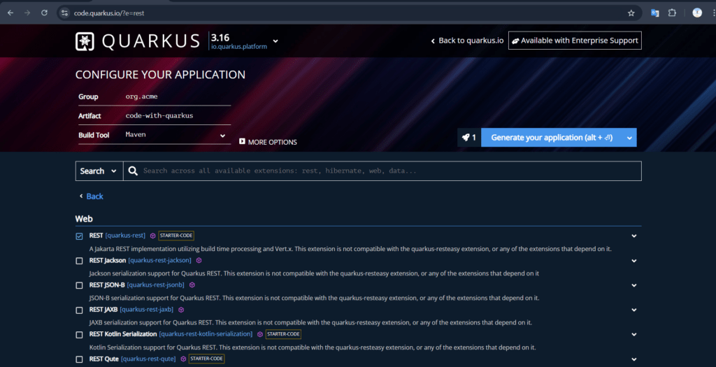Bookmark this page with the star
This screenshot has width=716, height=367.
(631, 13)
